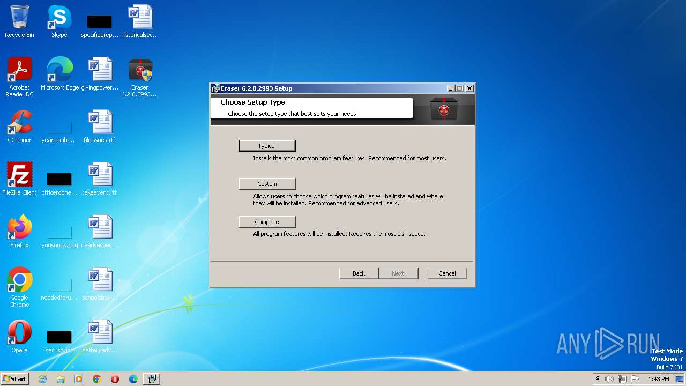Open Windows Explorer from taskbar

coord(61,379)
